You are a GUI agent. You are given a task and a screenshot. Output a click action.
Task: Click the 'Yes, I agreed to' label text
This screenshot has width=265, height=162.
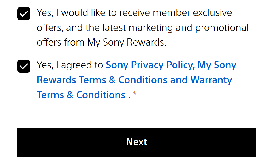pos(70,65)
